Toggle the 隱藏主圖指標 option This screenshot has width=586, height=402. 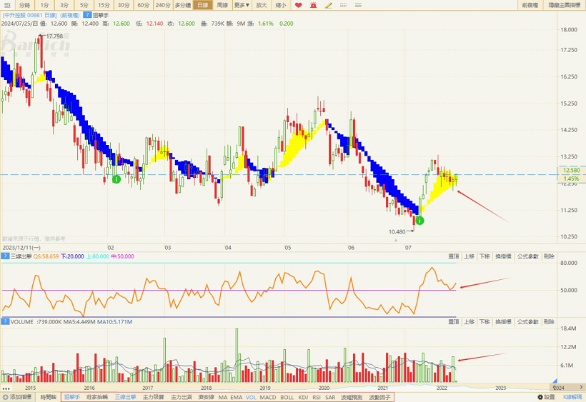click(x=564, y=5)
